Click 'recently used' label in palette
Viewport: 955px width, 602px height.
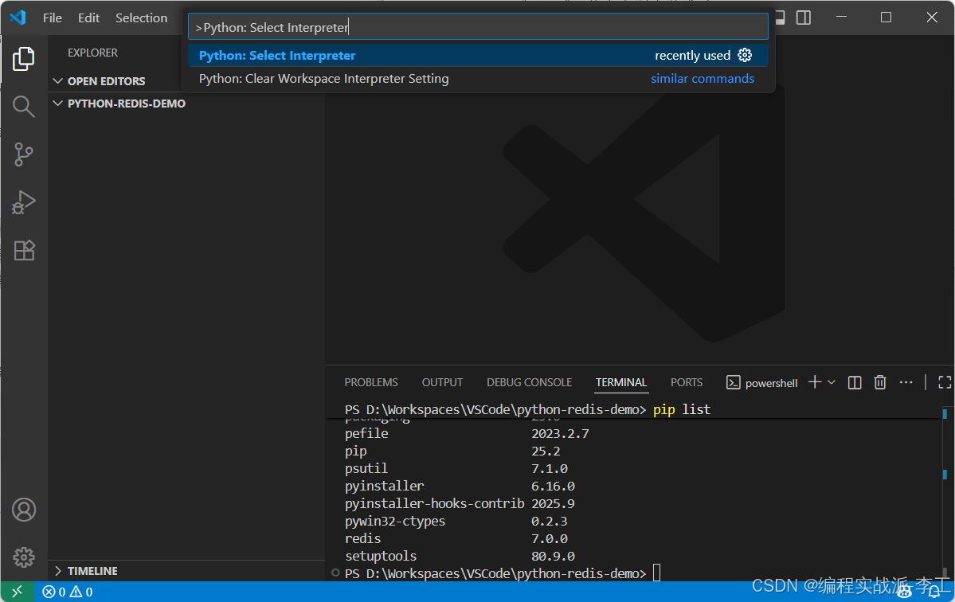click(x=692, y=56)
